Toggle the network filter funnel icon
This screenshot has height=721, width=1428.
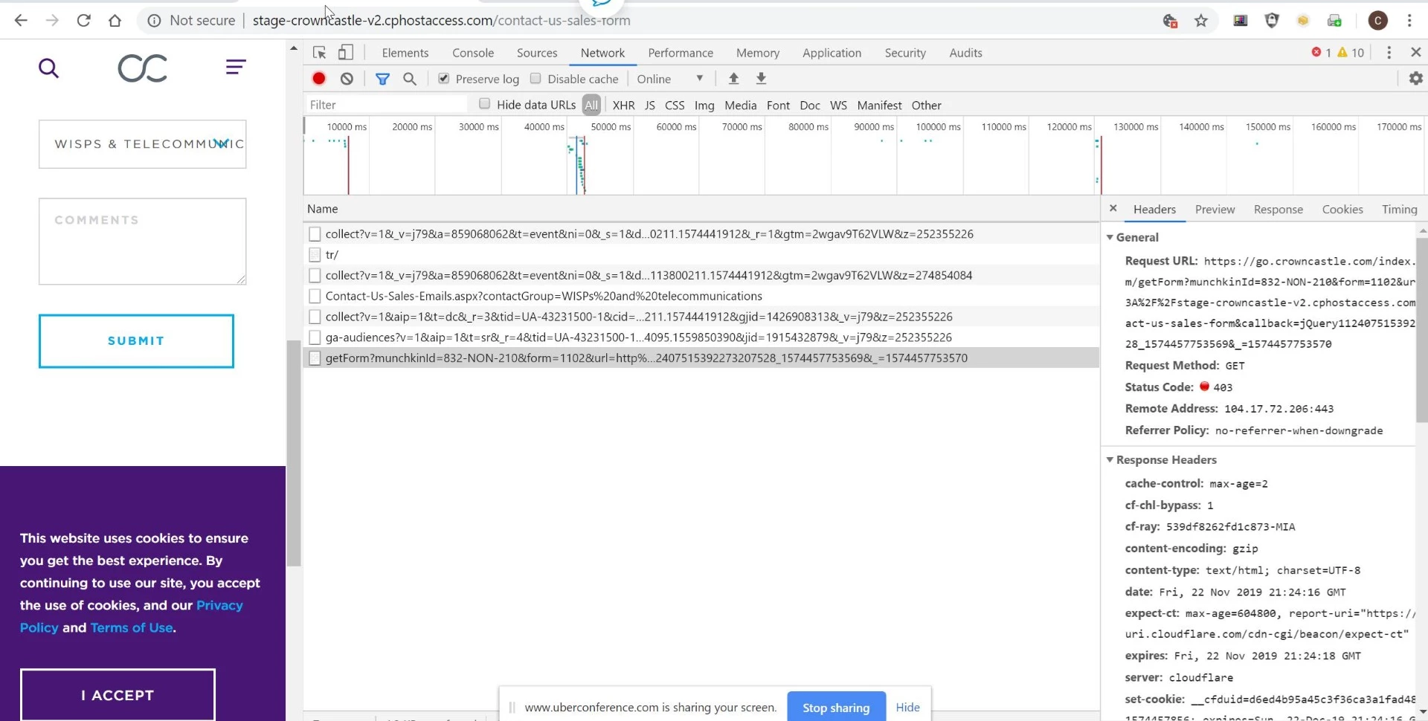382,78
